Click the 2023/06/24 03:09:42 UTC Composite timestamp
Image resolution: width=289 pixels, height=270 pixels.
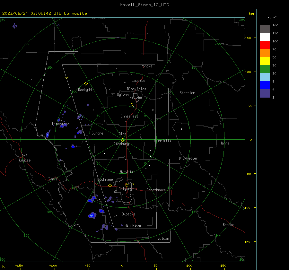(x=44, y=13)
